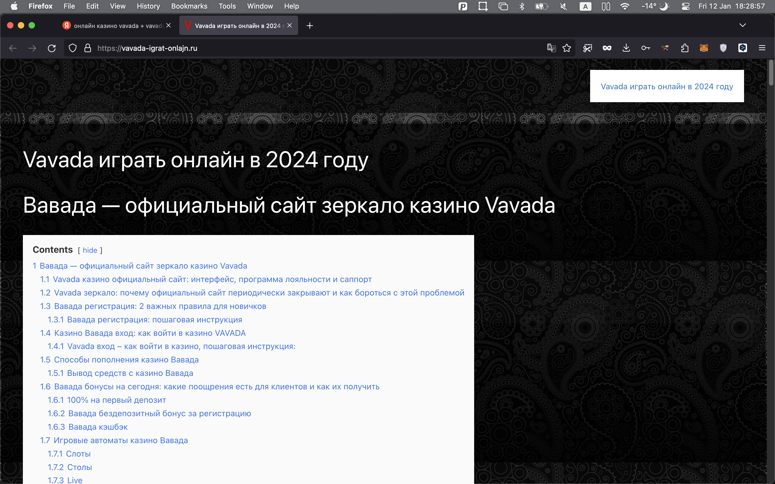Click the MetaMask fox extension icon
This screenshot has width=775, height=484.
coord(704,48)
